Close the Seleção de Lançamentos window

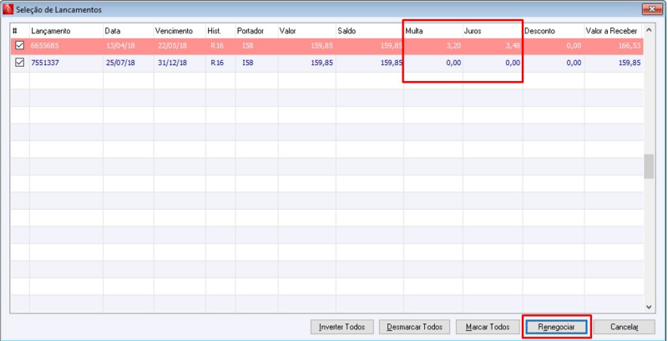pyautogui.click(x=652, y=9)
